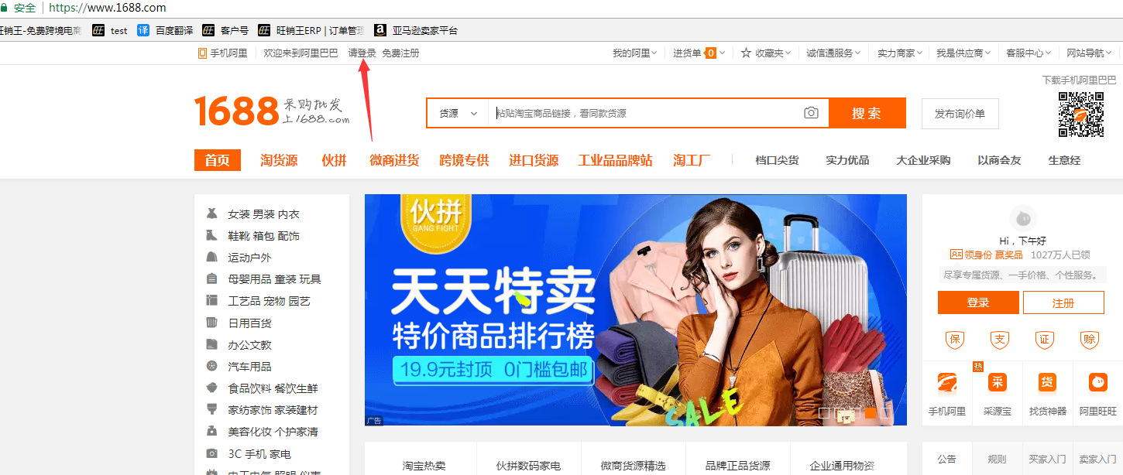Open the 微商进货 nav tab
Viewport: 1123px width, 475px height.
click(x=394, y=160)
